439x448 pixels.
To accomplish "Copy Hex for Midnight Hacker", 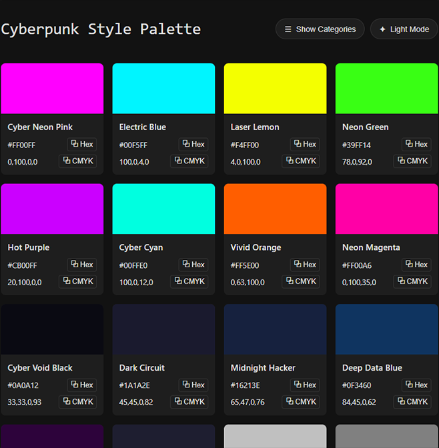I will click(305, 385).
